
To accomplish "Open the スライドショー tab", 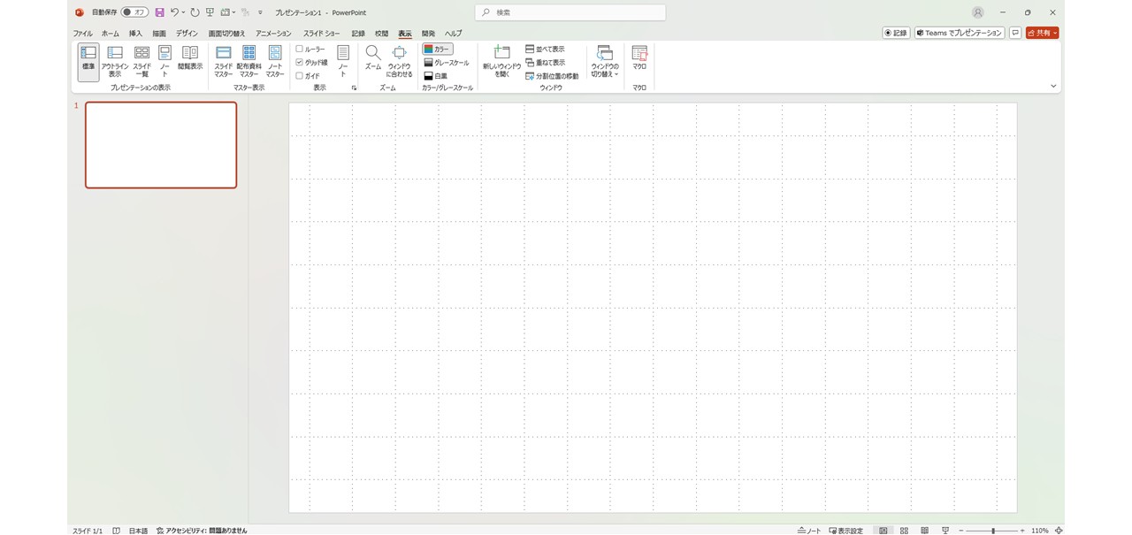I will click(x=322, y=34).
